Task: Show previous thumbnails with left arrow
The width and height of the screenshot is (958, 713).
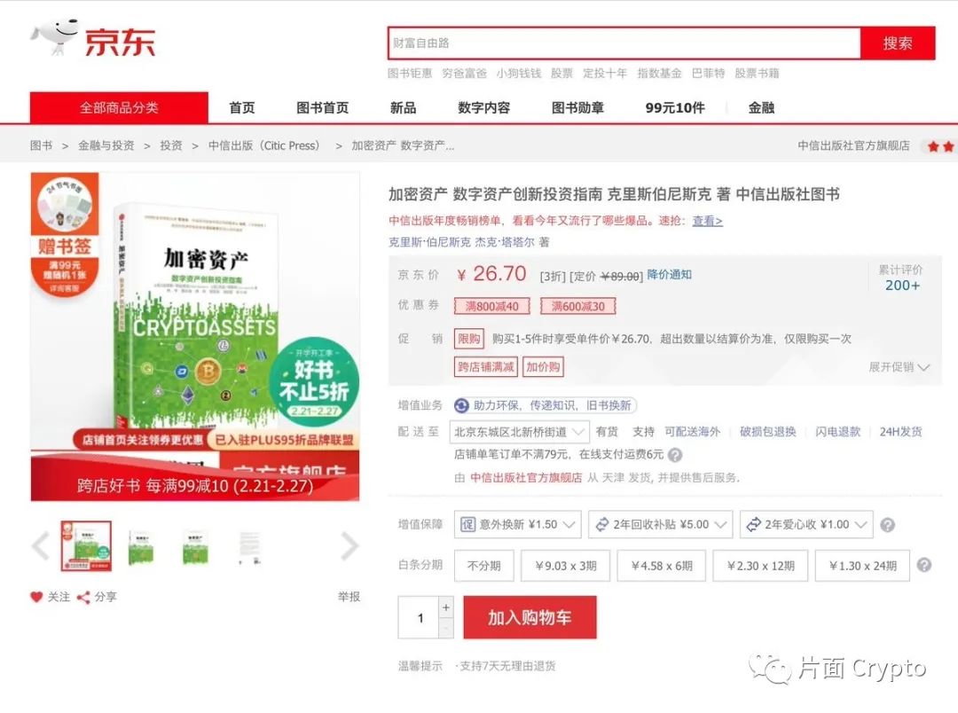Action: click(x=41, y=545)
